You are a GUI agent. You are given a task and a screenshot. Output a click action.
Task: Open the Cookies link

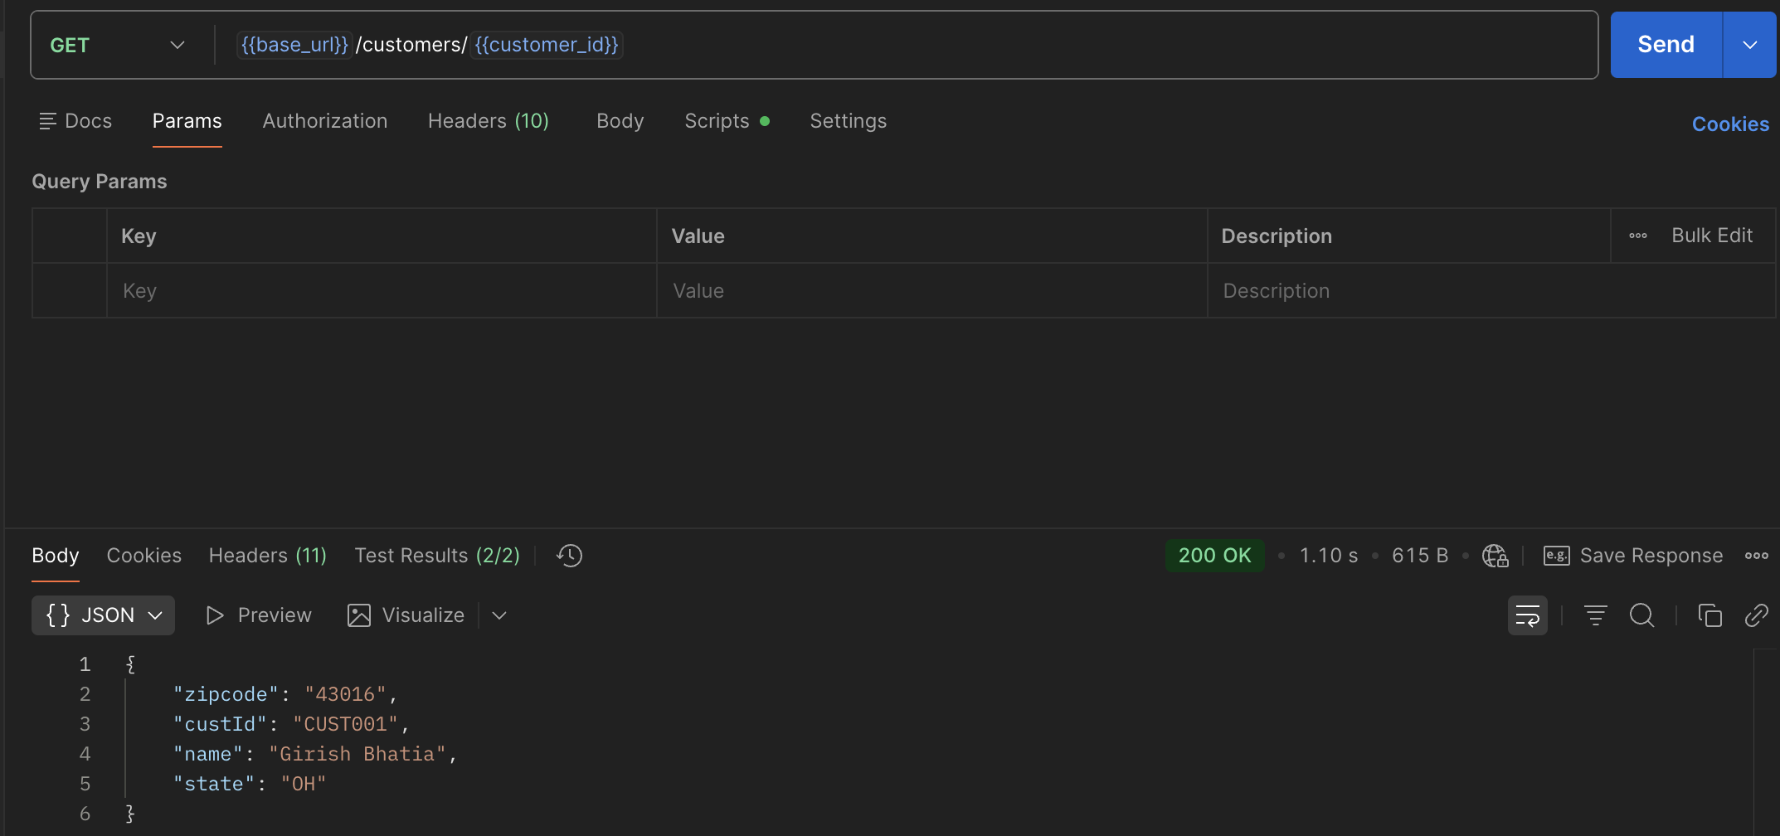pos(1730,124)
